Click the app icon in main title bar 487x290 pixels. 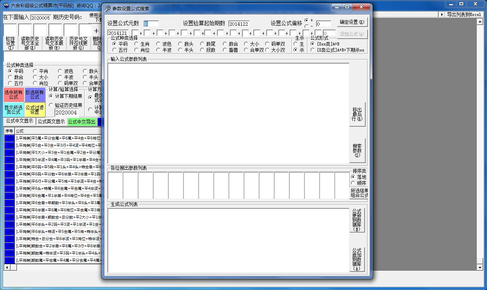tap(6, 5)
